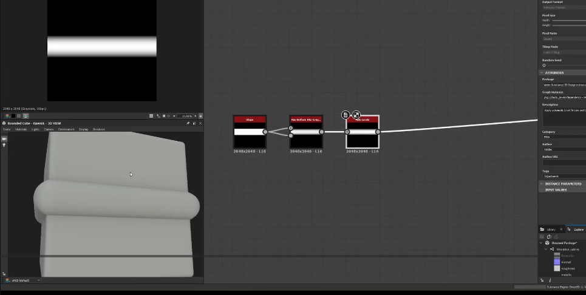This screenshot has width=586, height=295.
Task: Select the grey background swatch in 2D view
Action: 19,116
